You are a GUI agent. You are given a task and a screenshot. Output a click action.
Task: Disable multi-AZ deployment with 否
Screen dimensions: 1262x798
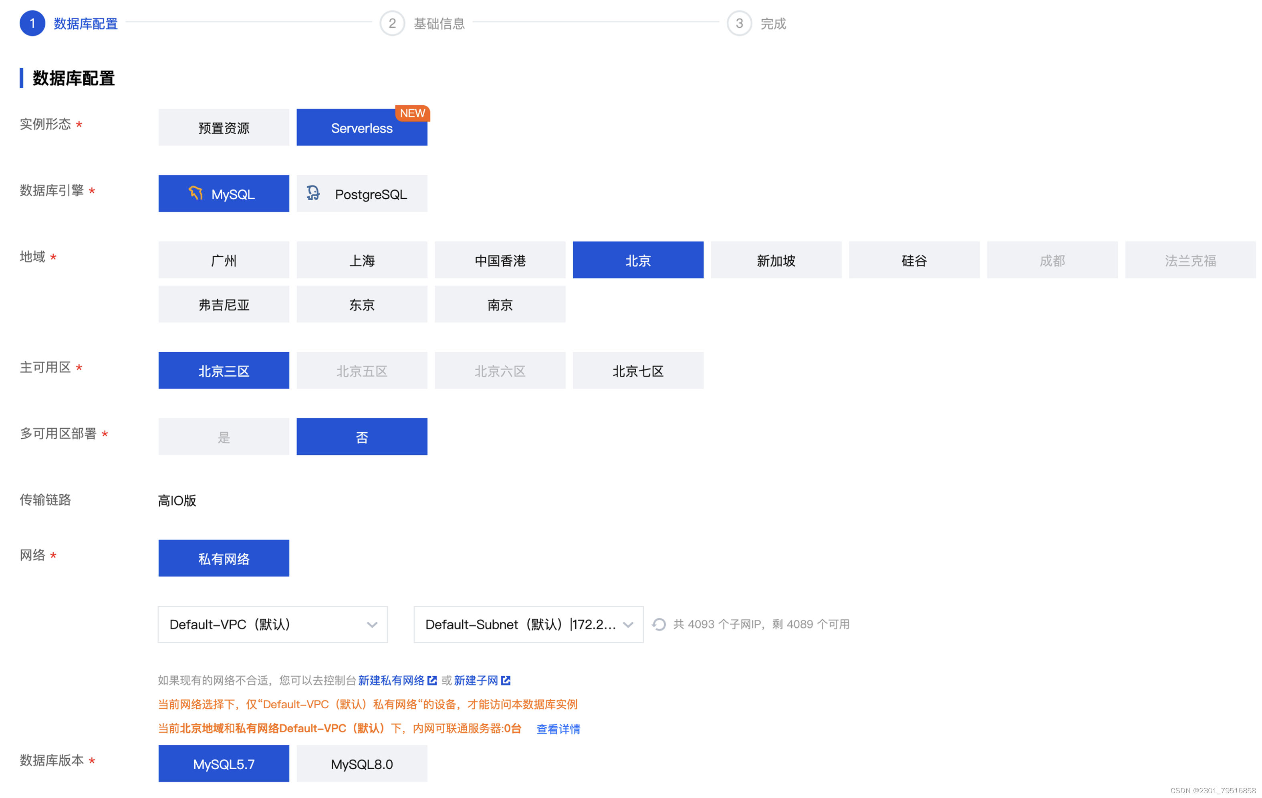tap(362, 437)
